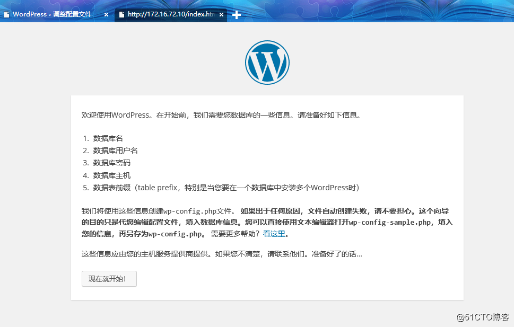Open the 看这里 help link
Screen dimensions: 514x327
click(274, 234)
